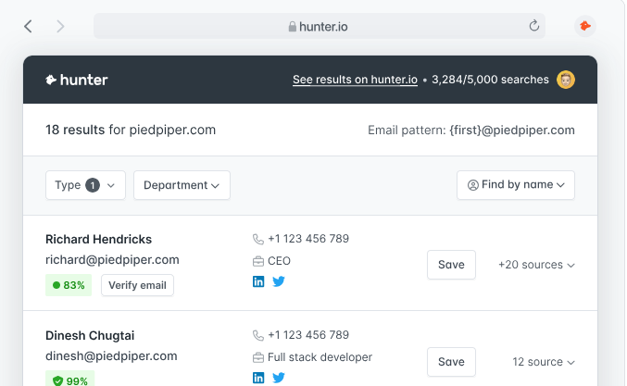Click the 99% confidence score badge
This screenshot has width=627, height=386.
pos(70,379)
